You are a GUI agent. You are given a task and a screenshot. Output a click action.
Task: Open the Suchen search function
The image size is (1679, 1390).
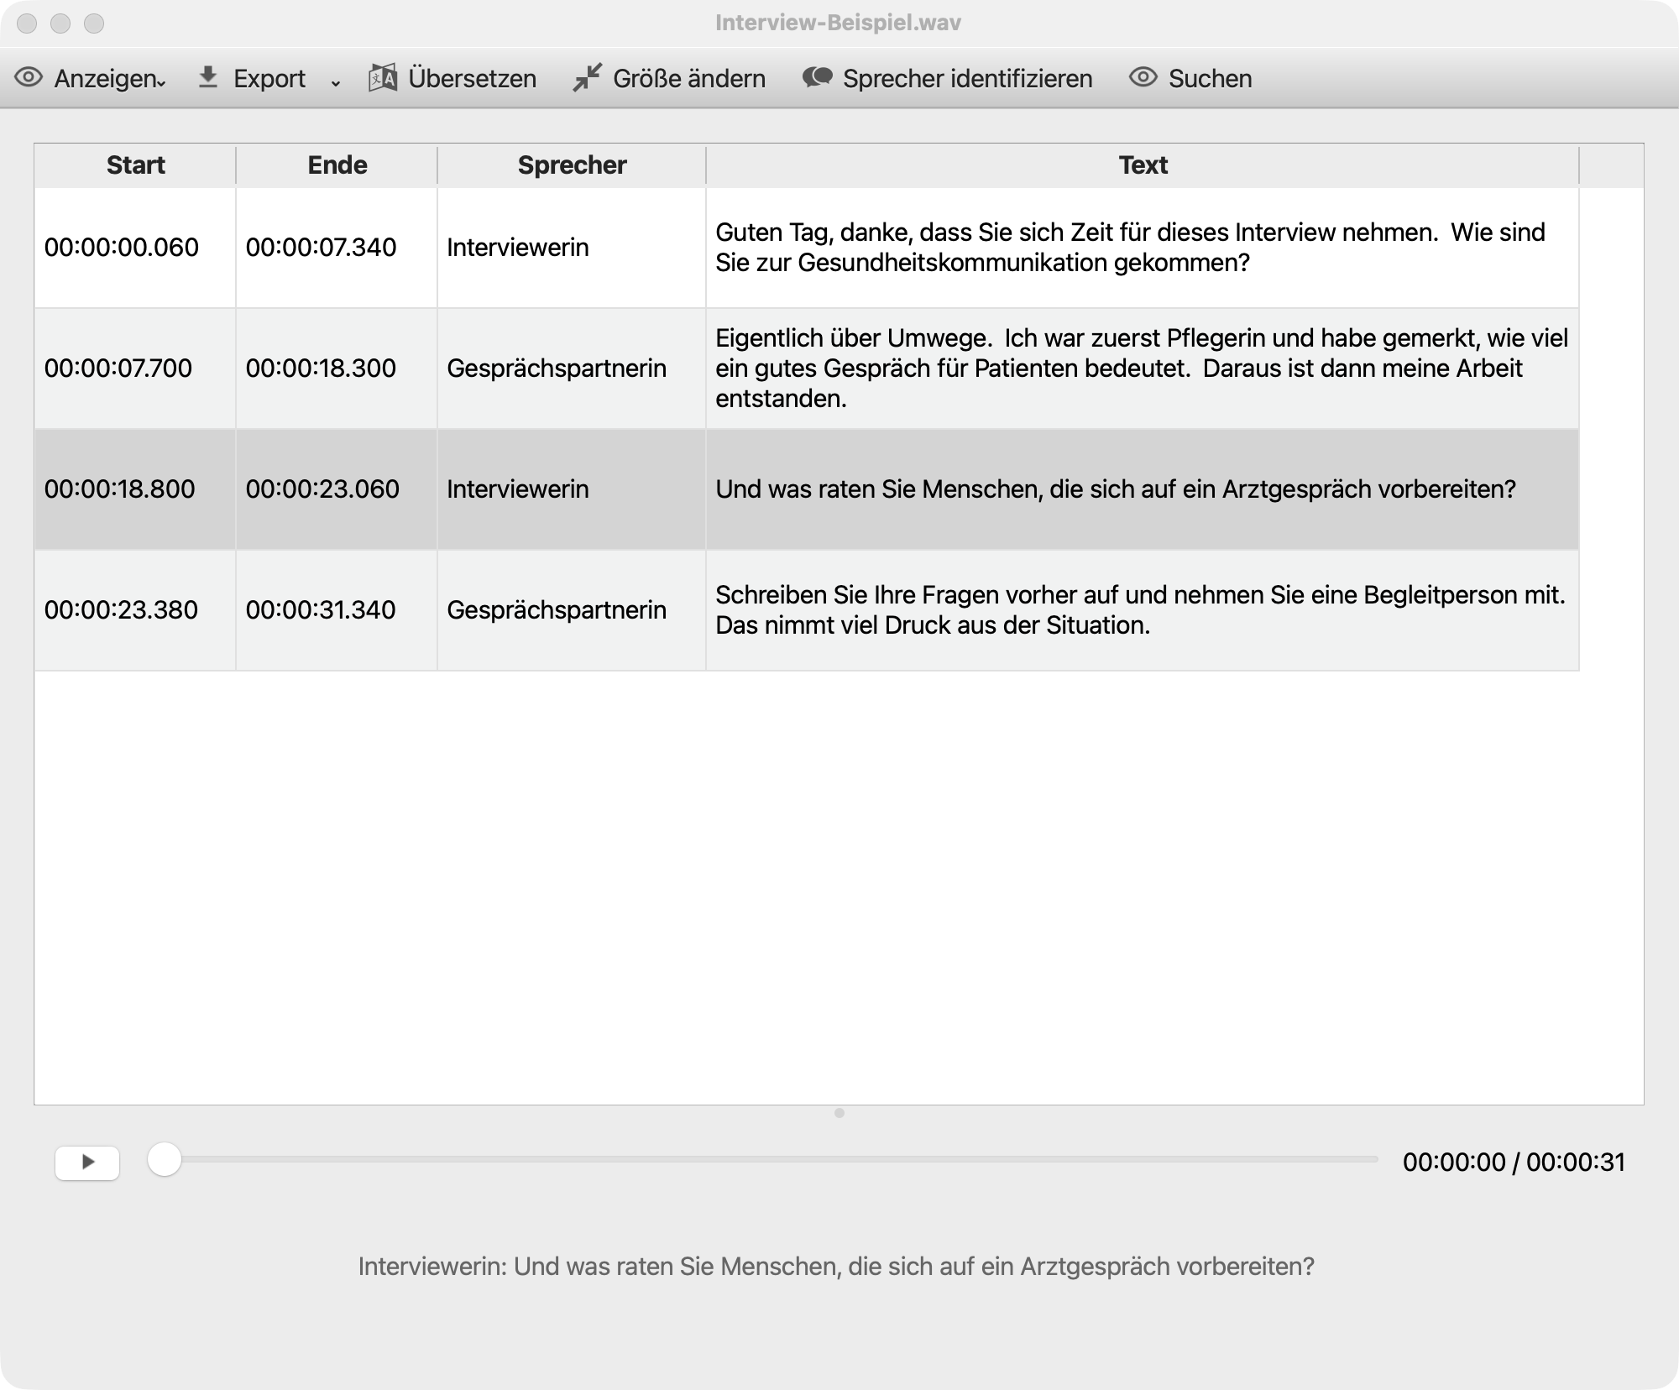(x=1190, y=78)
